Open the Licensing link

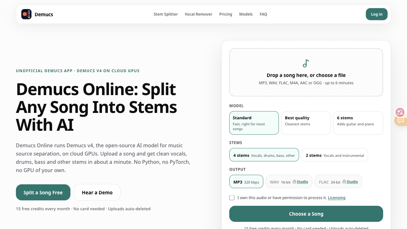(x=337, y=198)
